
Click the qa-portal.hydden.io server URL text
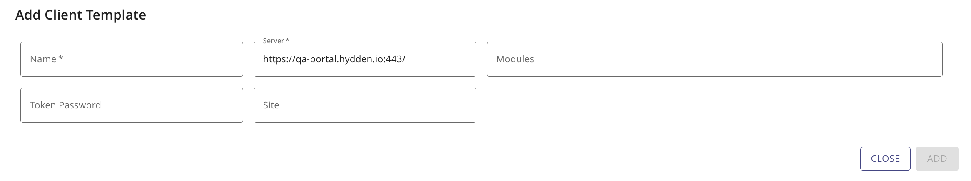(x=334, y=59)
